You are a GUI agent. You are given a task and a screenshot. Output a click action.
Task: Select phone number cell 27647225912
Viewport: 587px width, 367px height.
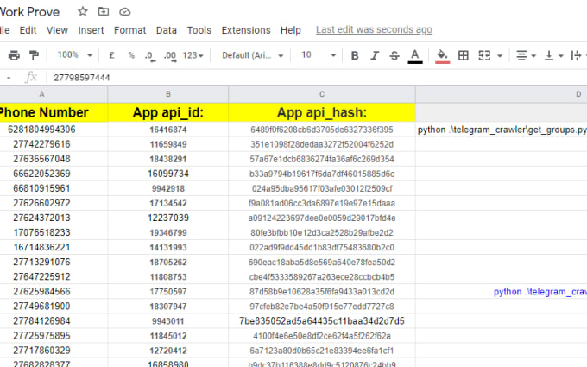(x=54, y=276)
